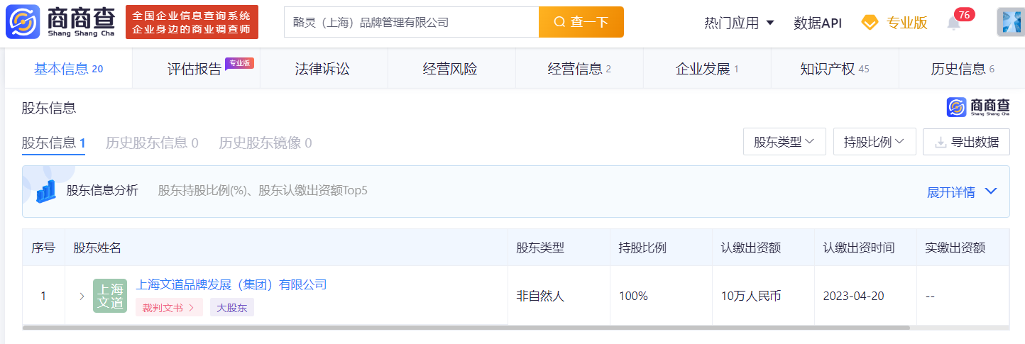Open 上海文道品牌发展（集团）有限公司 link

point(231,285)
